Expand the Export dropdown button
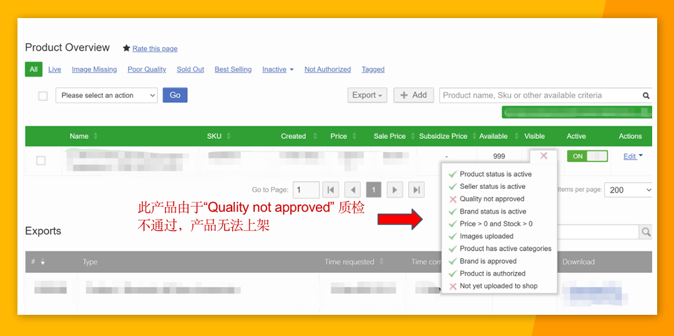 [367, 95]
